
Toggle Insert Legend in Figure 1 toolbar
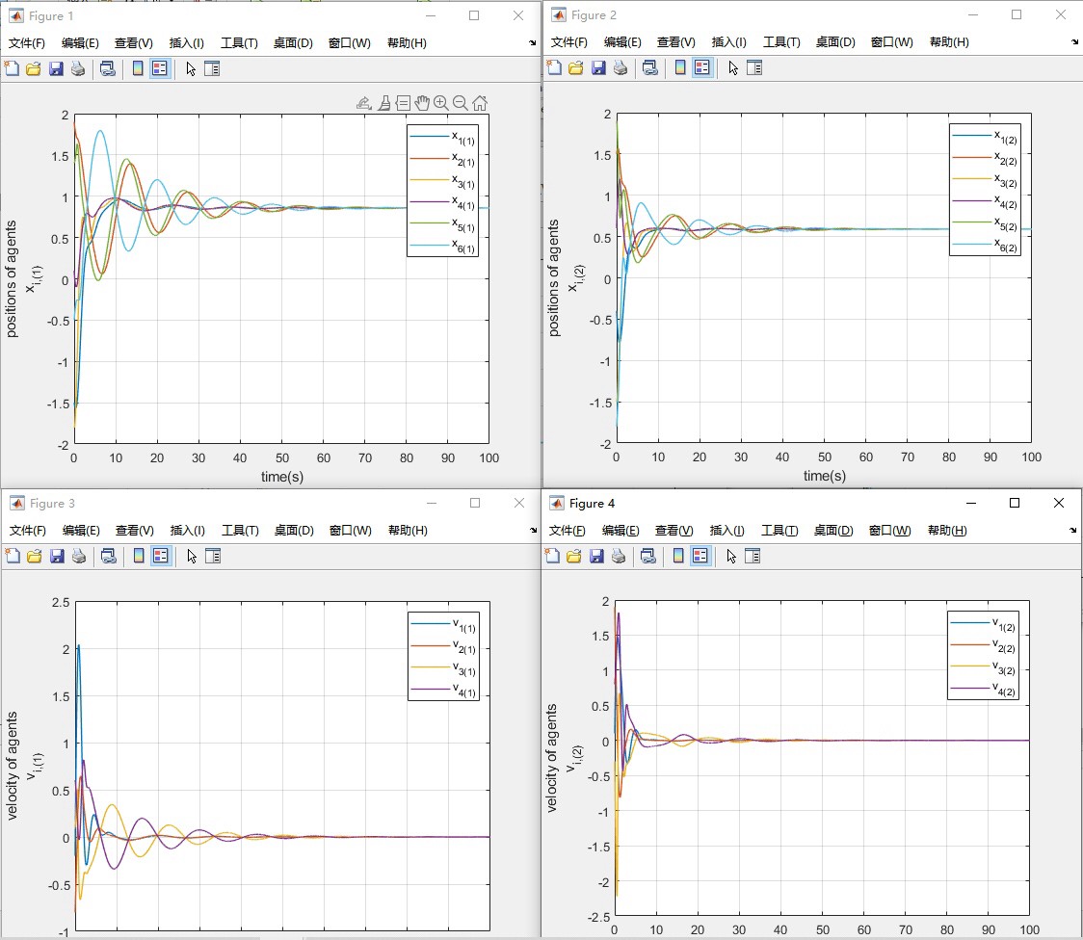pyautogui.click(x=160, y=68)
